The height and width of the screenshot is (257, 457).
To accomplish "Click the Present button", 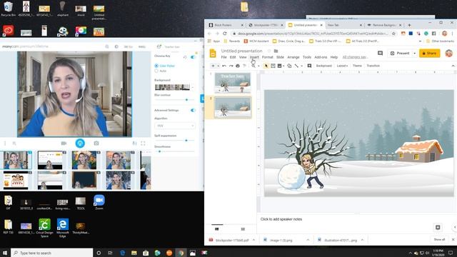I will 400,54.
